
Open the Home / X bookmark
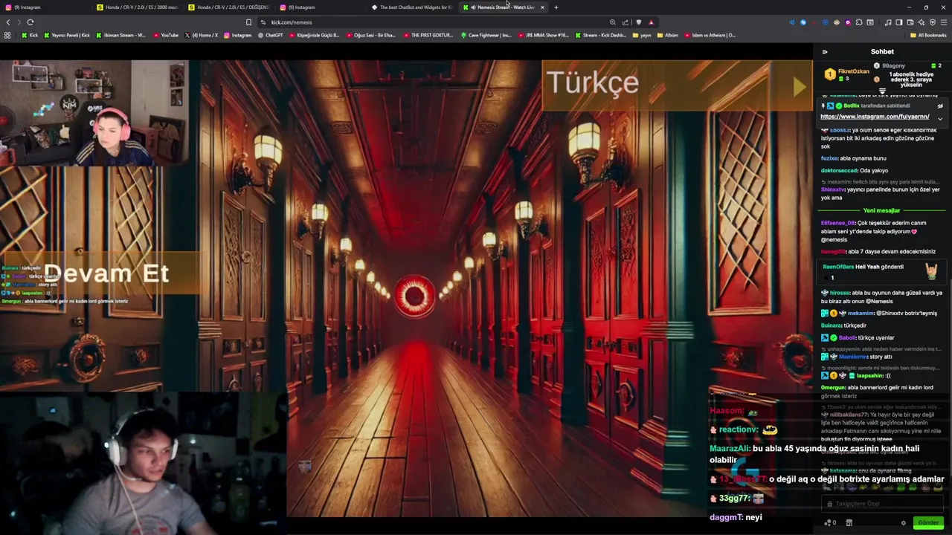point(202,35)
